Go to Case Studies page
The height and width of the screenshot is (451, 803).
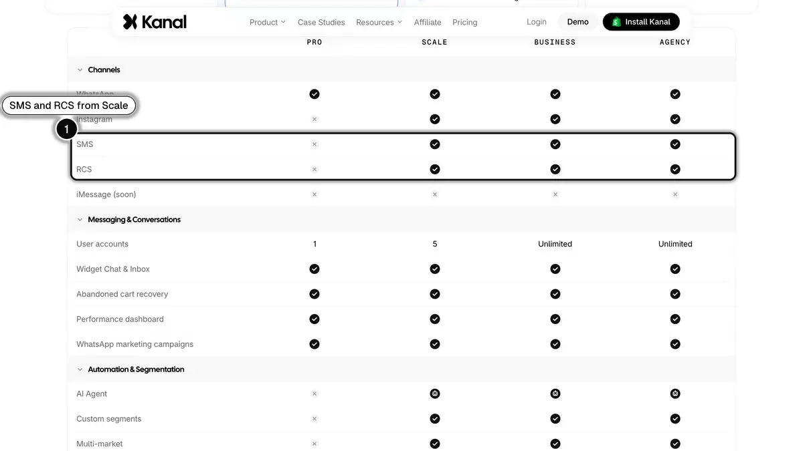click(x=321, y=22)
